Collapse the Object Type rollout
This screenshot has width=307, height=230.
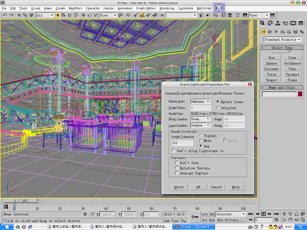(x=282, y=48)
